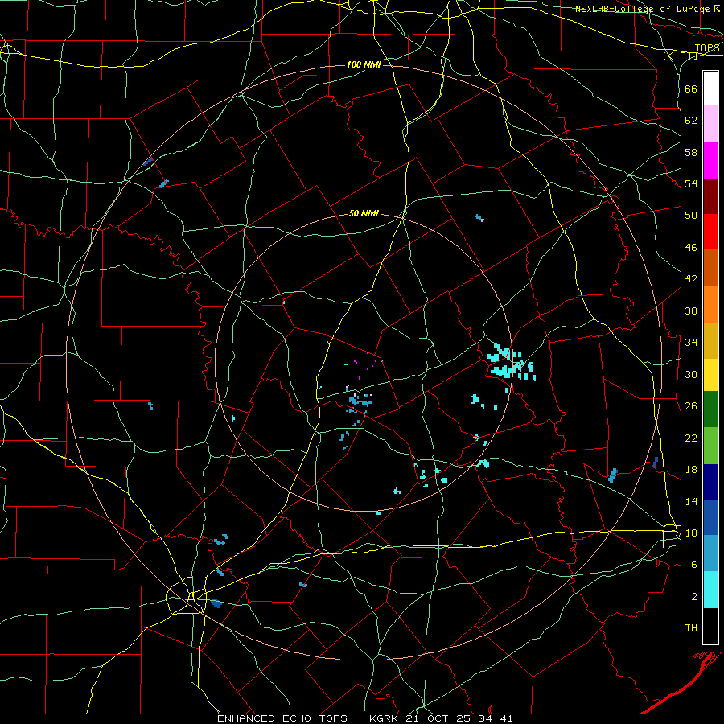724x724 pixels.
Task: Click the "22" legend value
Action: (x=691, y=438)
